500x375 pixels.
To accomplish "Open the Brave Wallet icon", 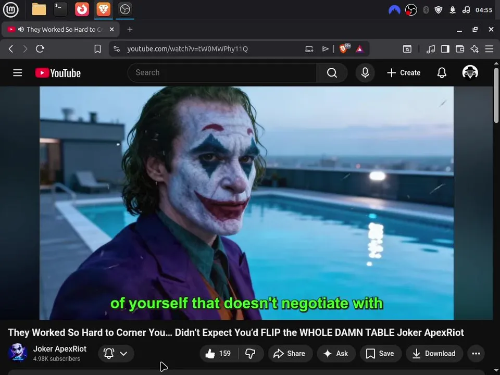I will pos(460,49).
